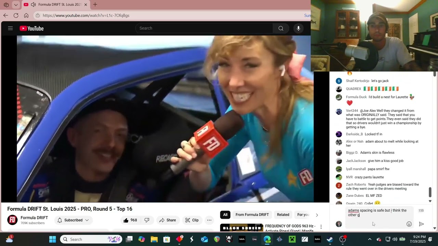Mute the tab using the speaker icon
This screenshot has height=246, width=438.
(33, 4)
